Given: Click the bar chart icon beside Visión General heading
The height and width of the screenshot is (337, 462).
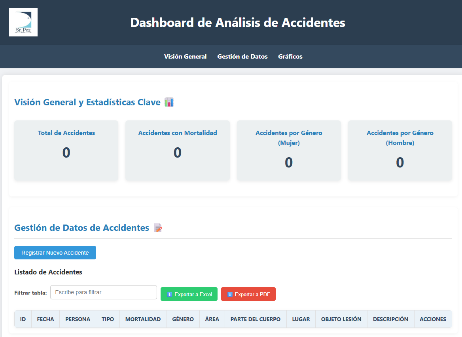Looking at the screenshot, I should pyautogui.click(x=169, y=102).
